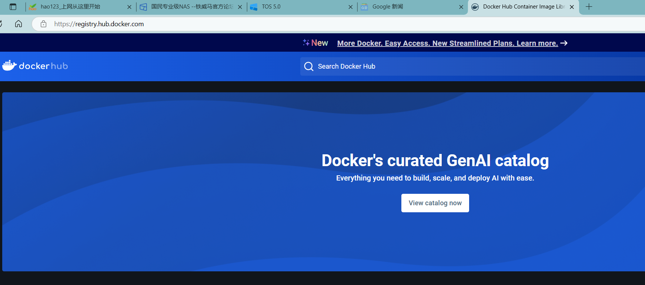This screenshot has width=645, height=285.
Task: Click the address bar URL
Action: pos(99,24)
